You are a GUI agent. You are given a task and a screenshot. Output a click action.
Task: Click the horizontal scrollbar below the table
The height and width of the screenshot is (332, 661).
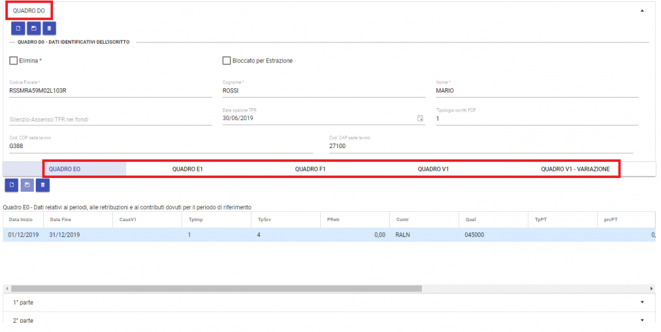tap(216, 289)
